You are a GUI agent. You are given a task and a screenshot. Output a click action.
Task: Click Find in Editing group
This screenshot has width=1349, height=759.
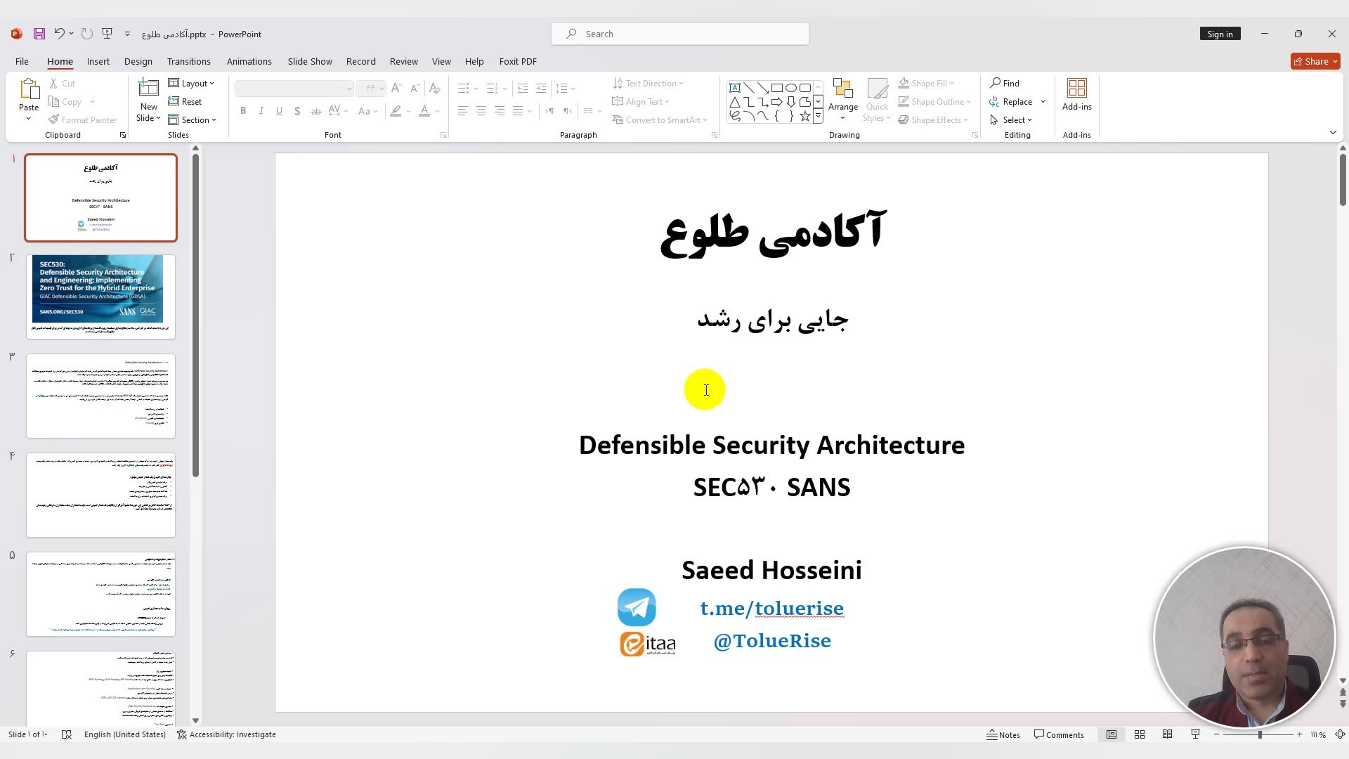(1005, 83)
